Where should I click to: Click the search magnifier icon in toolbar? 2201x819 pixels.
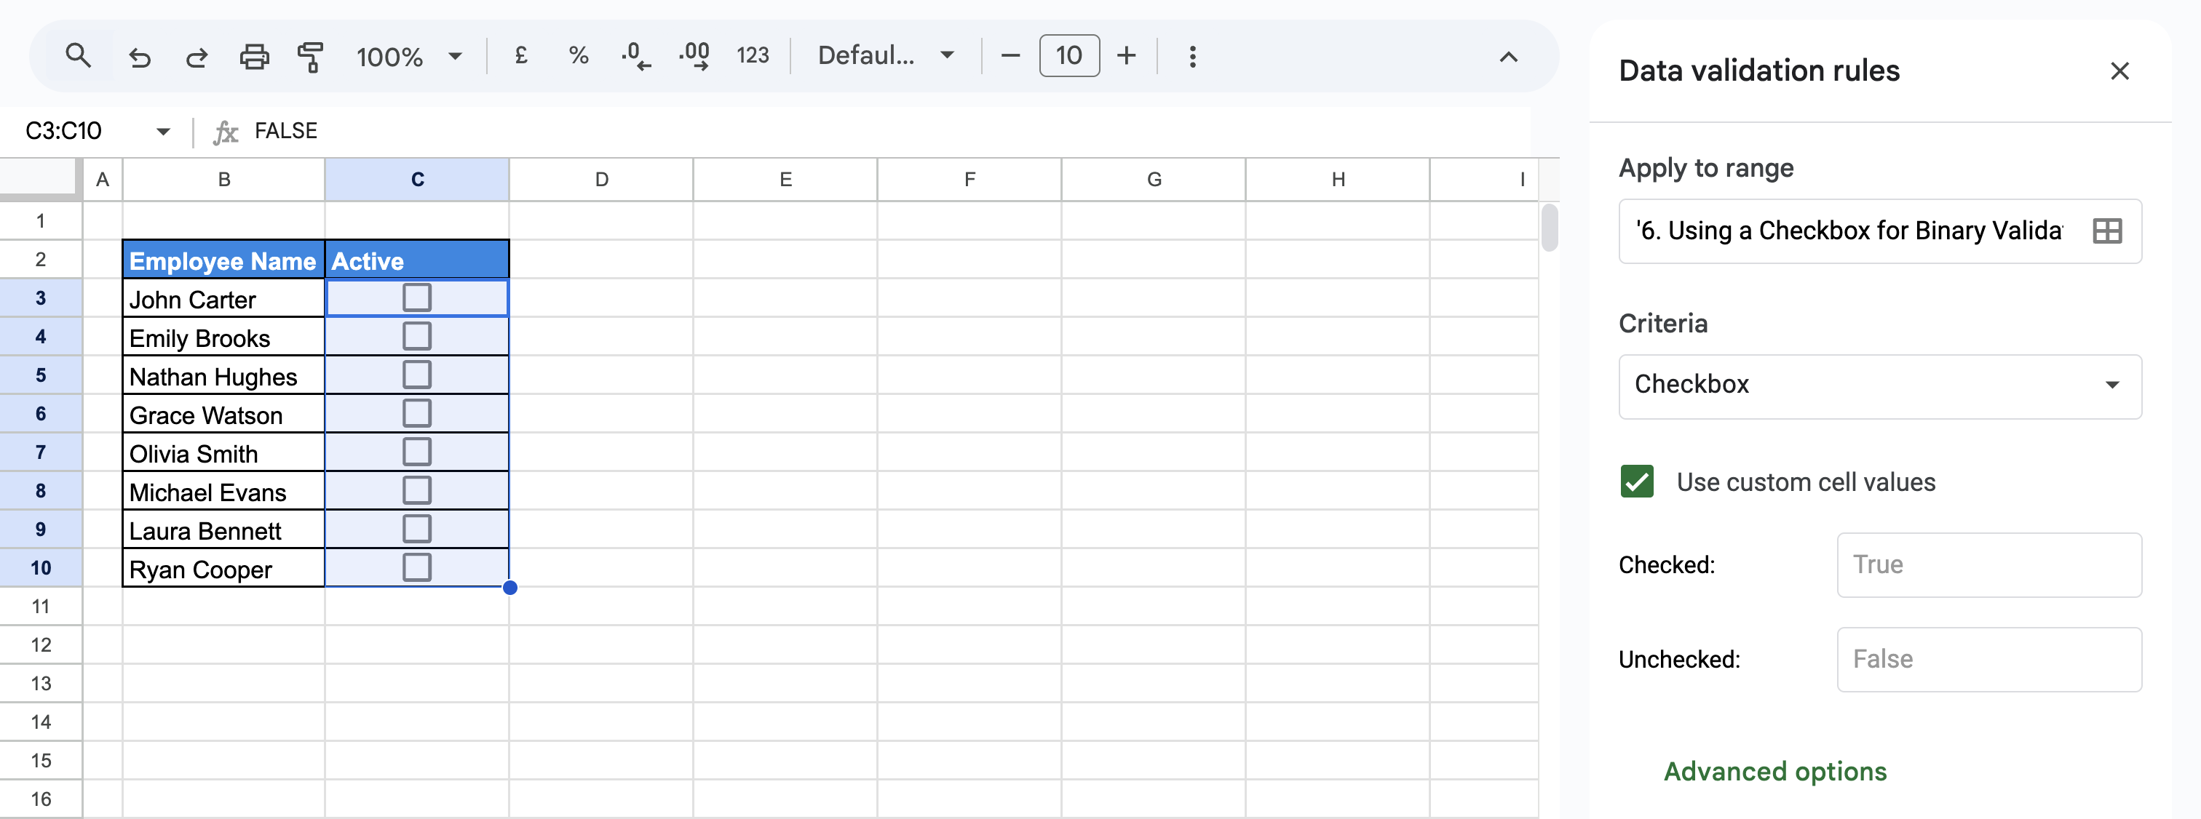click(x=78, y=56)
